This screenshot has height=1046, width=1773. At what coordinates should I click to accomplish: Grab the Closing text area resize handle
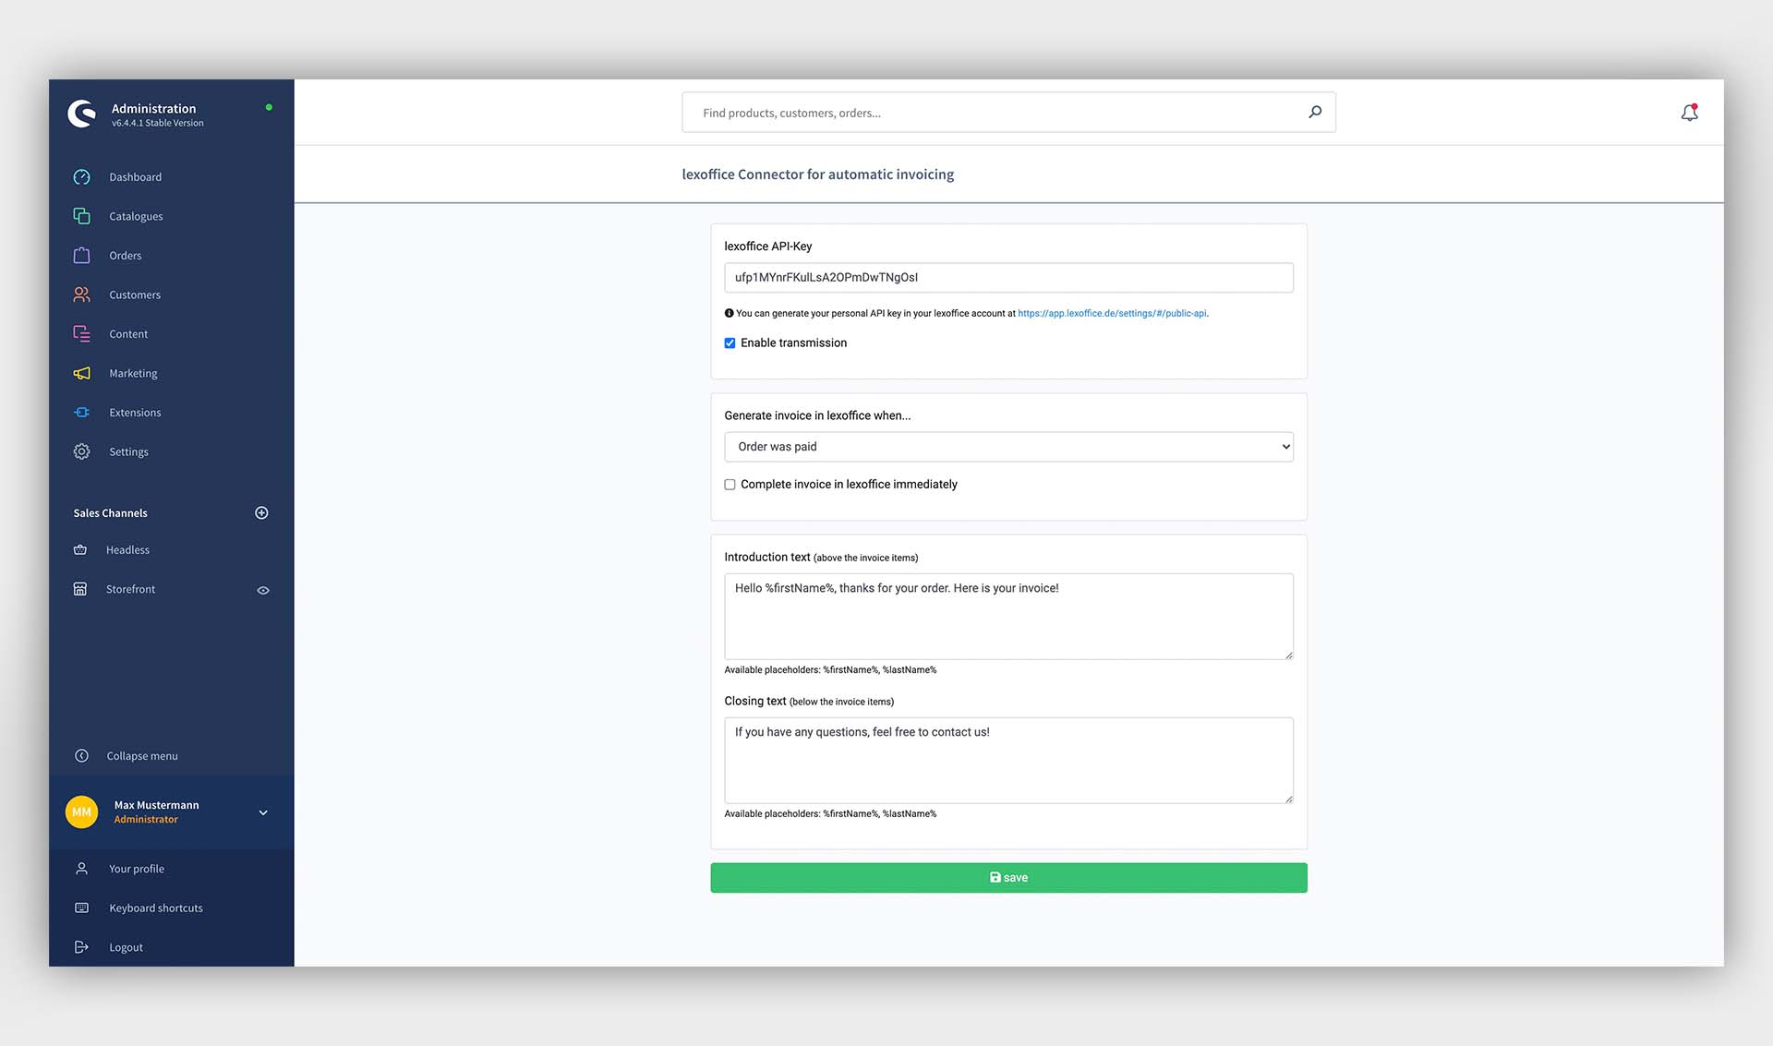[1288, 799]
